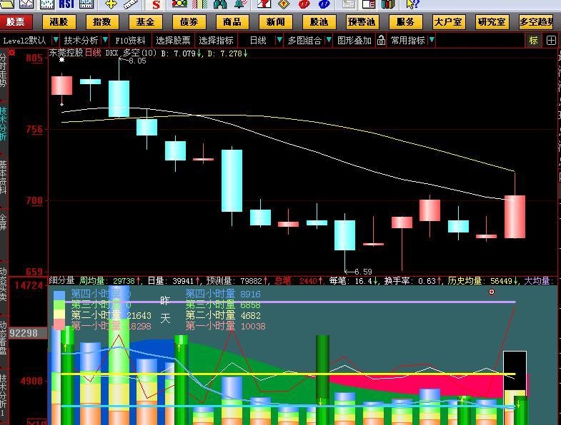The width and height of the screenshot is (561, 425).
Task: Switch to the 港股 tab
Action: coord(59,22)
